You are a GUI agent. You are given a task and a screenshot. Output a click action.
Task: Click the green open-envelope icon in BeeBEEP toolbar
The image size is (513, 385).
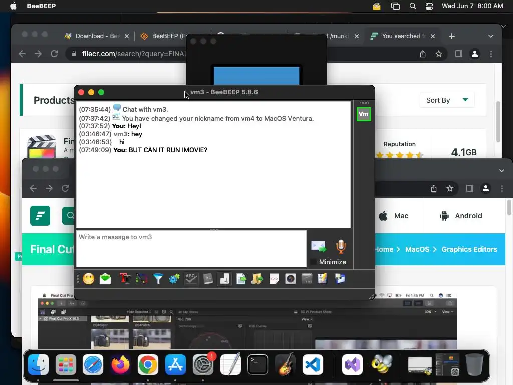[105, 279]
